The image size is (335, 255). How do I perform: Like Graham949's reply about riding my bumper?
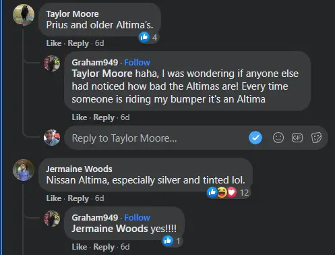(80, 117)
